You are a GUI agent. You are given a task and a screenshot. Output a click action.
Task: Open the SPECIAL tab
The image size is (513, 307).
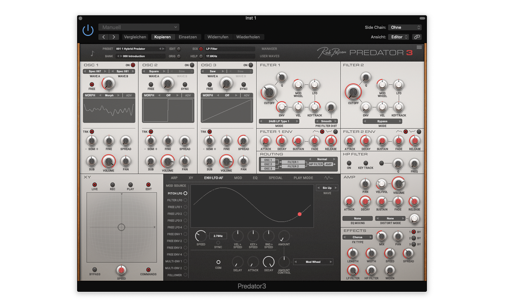pyautogui.click(x=275, y=178)
